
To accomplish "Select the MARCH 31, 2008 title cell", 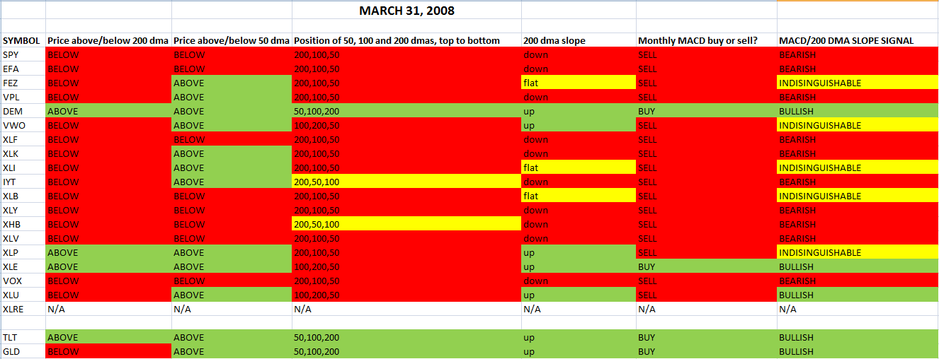I will (406, 11).
